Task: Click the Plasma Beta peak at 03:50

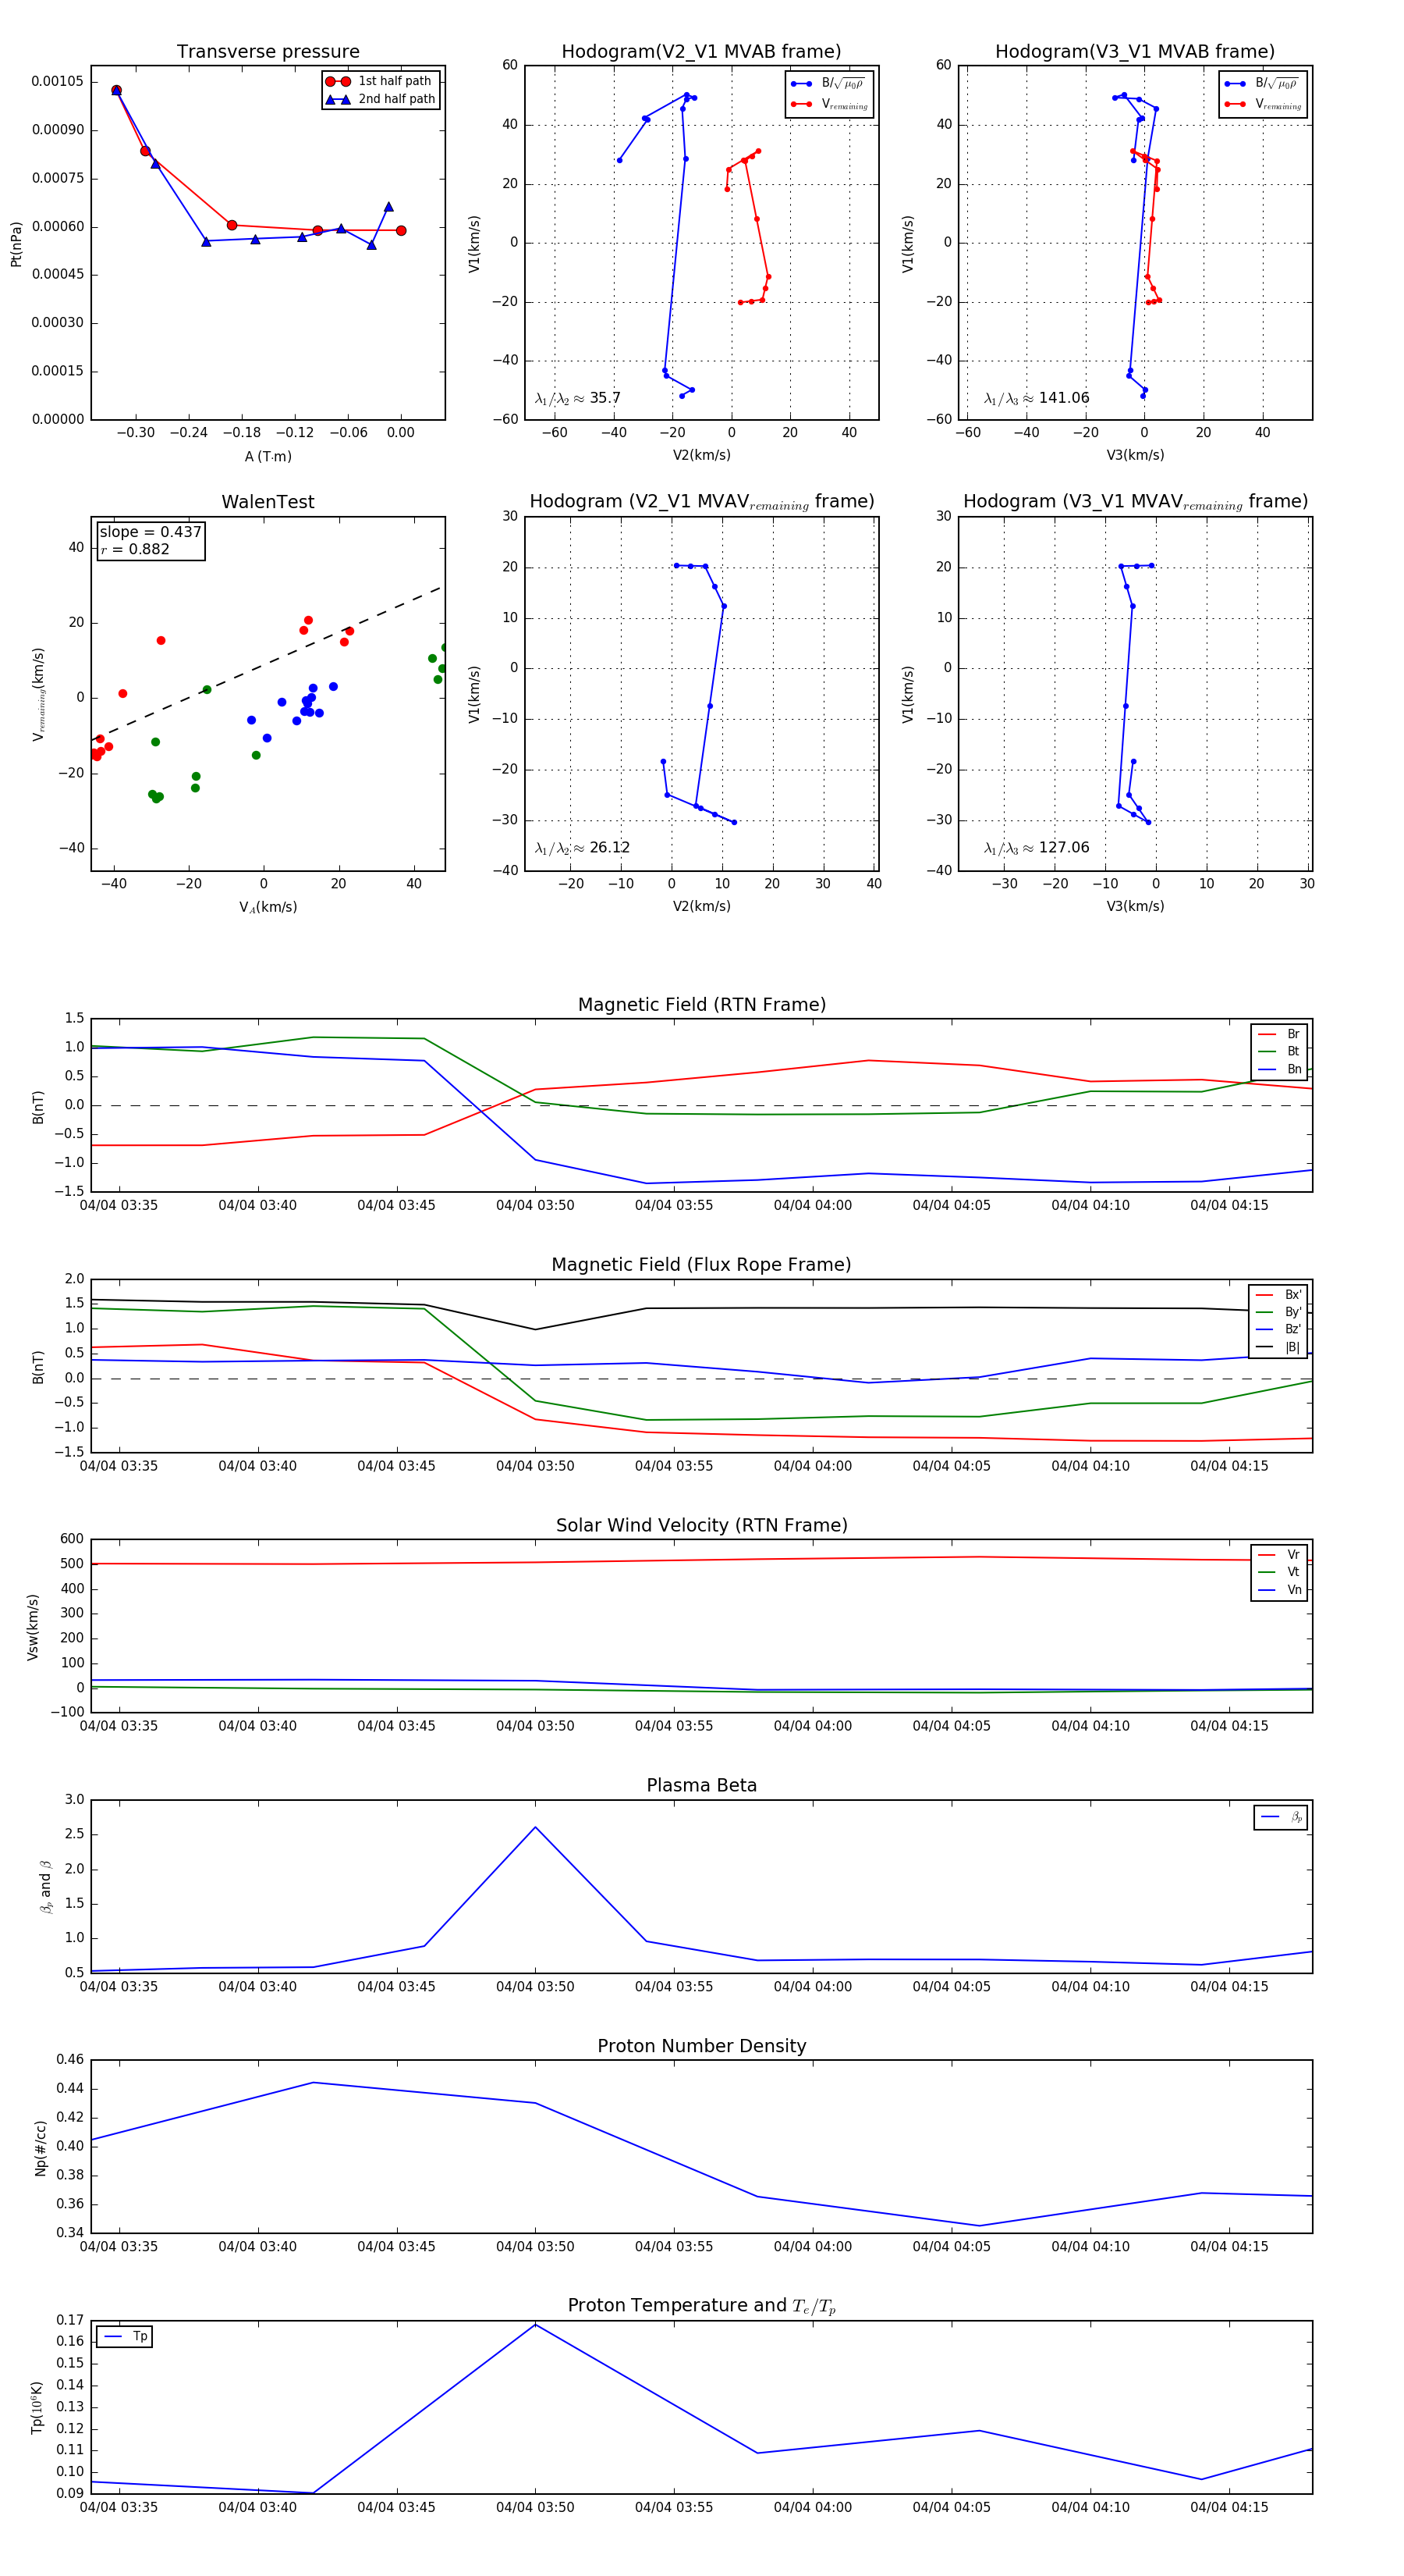Action: point(536,1828)
